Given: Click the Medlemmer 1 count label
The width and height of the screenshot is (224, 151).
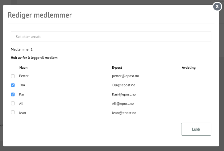Looking at the screenshot, I should 22,49.
